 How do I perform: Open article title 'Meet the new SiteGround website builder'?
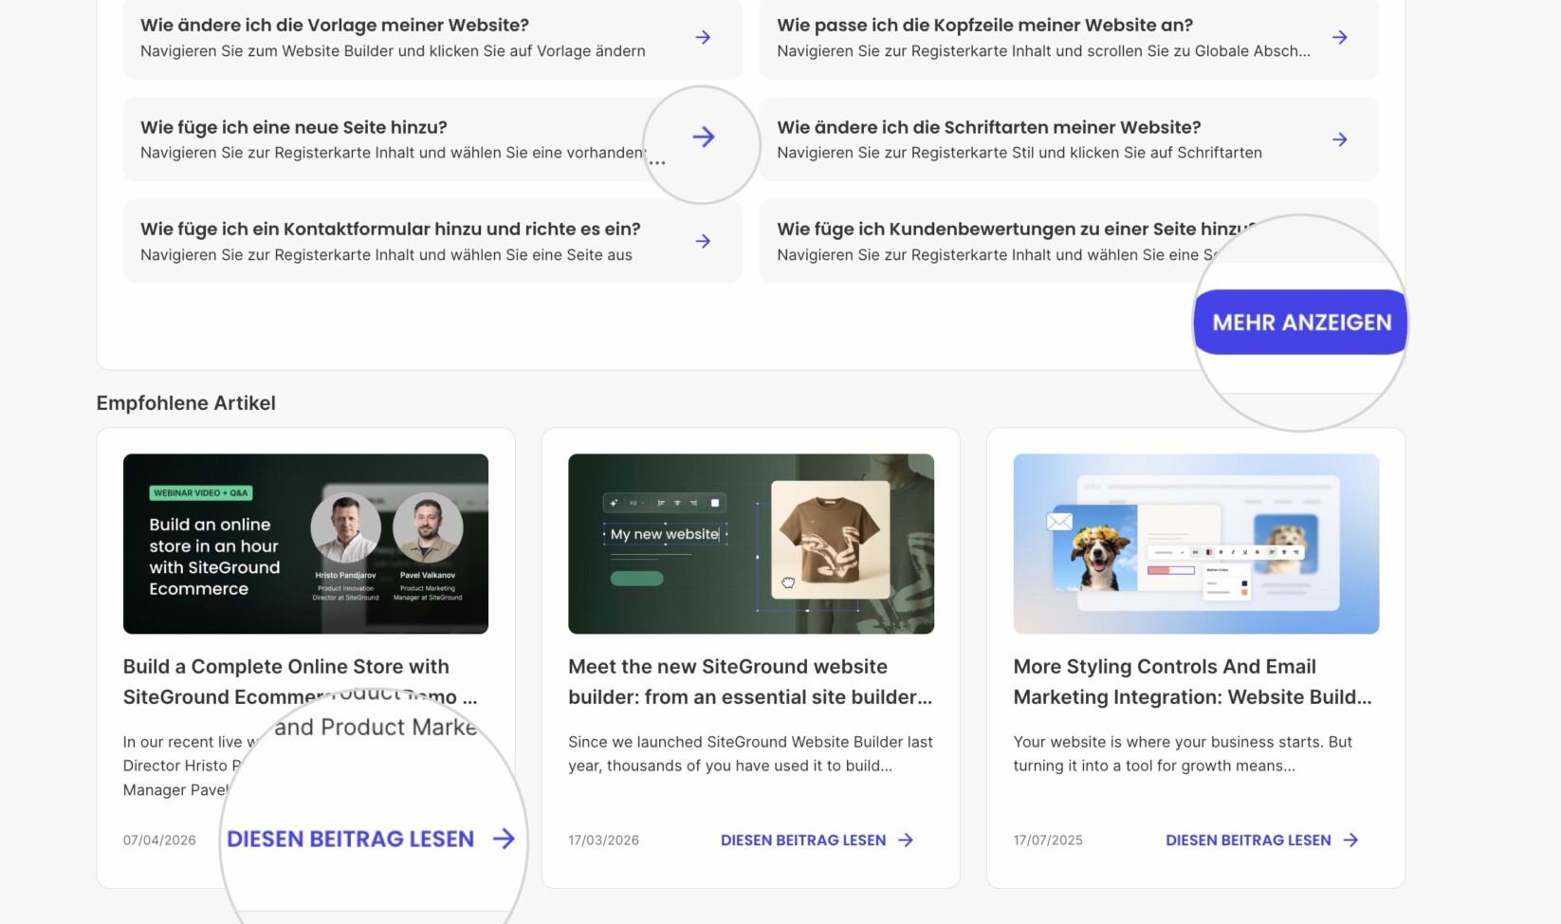pos(750,681)
